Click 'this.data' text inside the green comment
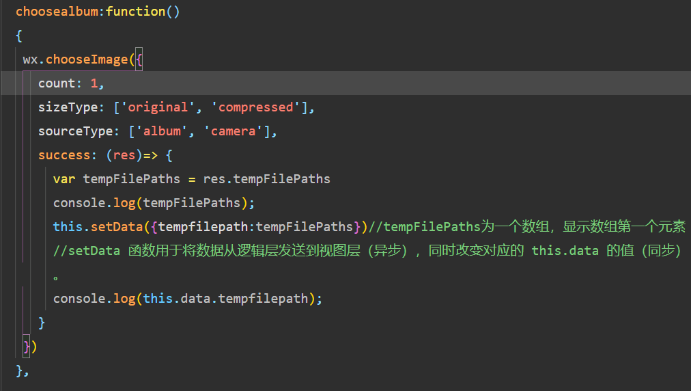691x391 pixels. [565, 250]
